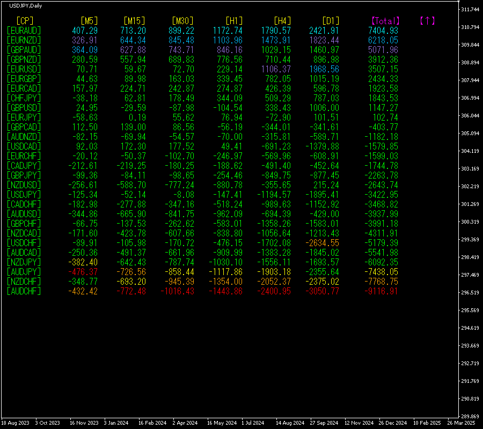The height and width of the screenshot is (429, 483).
Task: Click price scale label 300.319
Action: (470, 221)
